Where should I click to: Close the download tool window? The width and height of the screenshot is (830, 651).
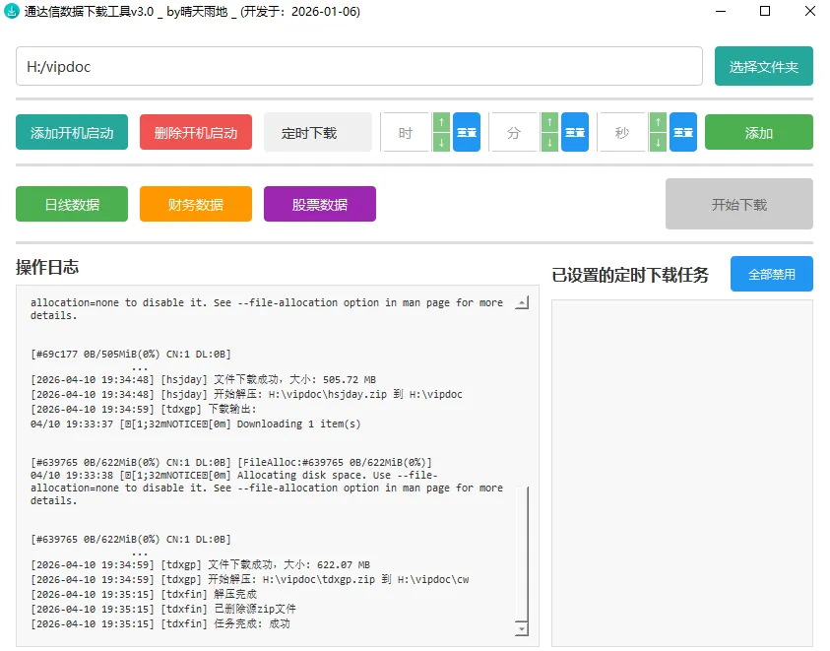click(810, 11)
